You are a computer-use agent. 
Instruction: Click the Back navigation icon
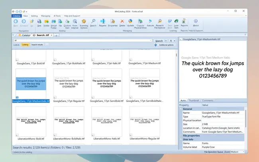pos(16,21)
